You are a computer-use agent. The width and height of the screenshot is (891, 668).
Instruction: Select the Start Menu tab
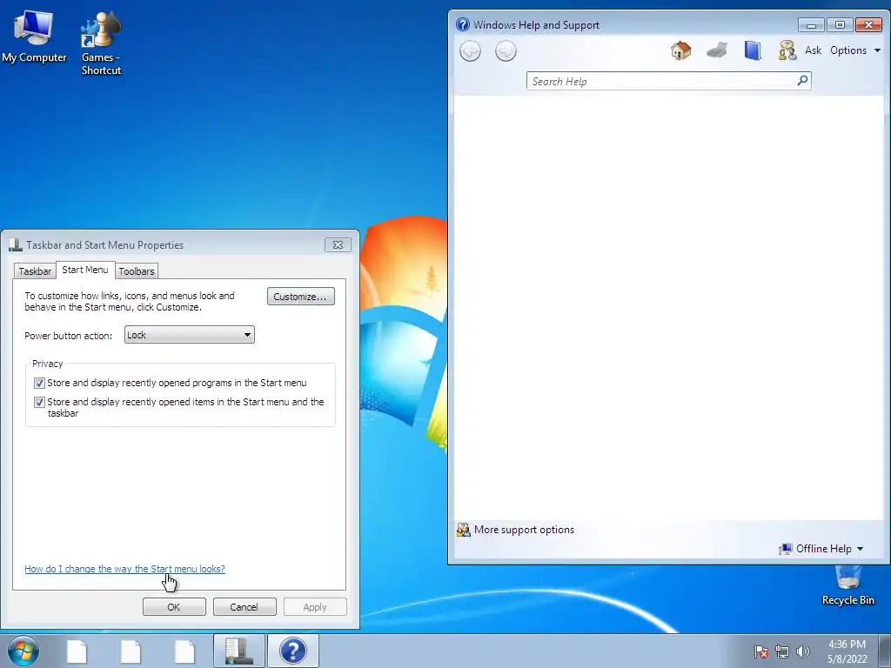coord(85,270)
